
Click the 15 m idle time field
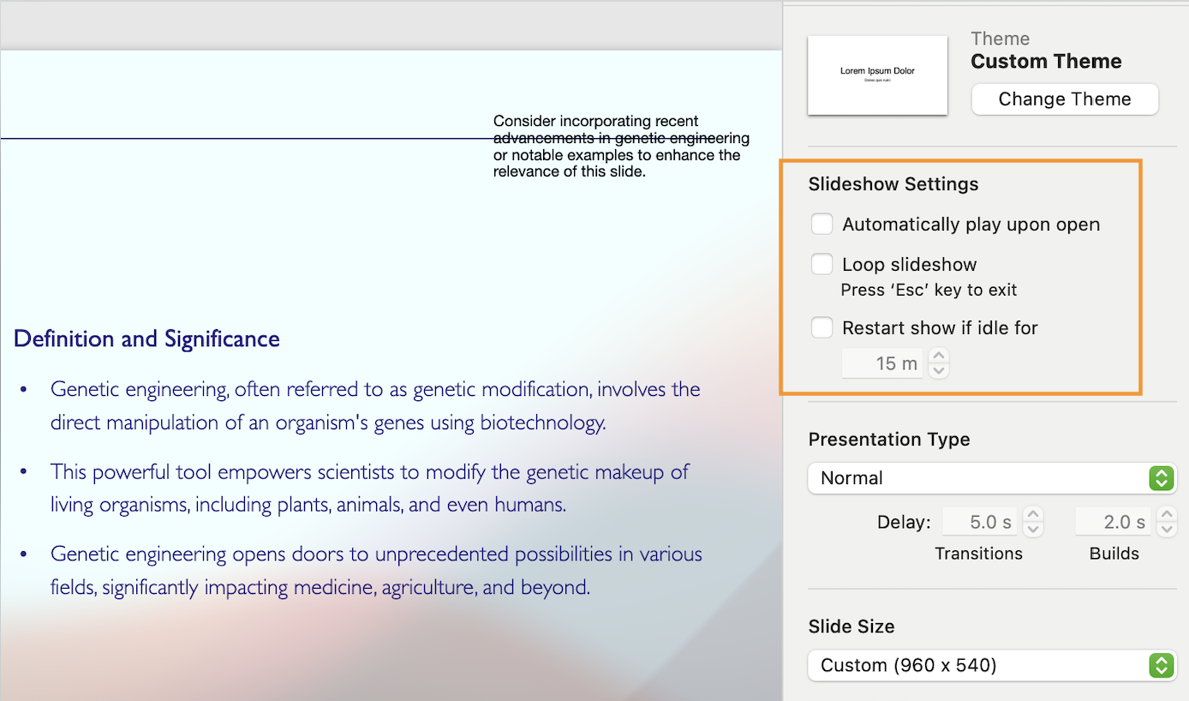(883, 364)
